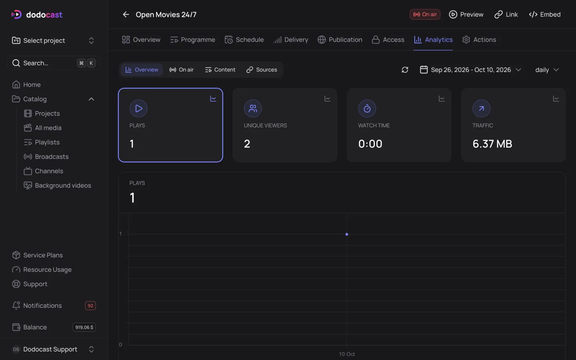Open the Publication tab
Image resolution: width=576 pixels, height=360 pixels.
click(x=340, y=40)
